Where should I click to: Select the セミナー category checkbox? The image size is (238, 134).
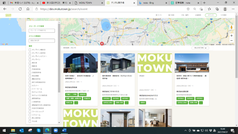[30, 86]
